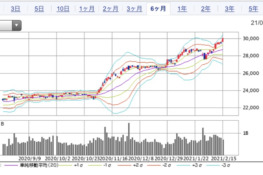Click the 単純移動平均(20) legend entry
The height and width of the screenshot is (175, 263).
pyautogui.click(x=39, y=165)
